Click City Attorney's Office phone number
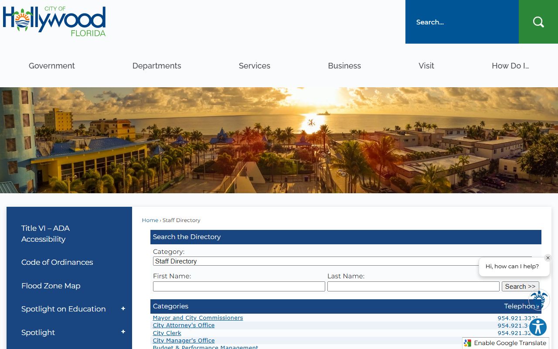558x349 pixels. point(518,325)
